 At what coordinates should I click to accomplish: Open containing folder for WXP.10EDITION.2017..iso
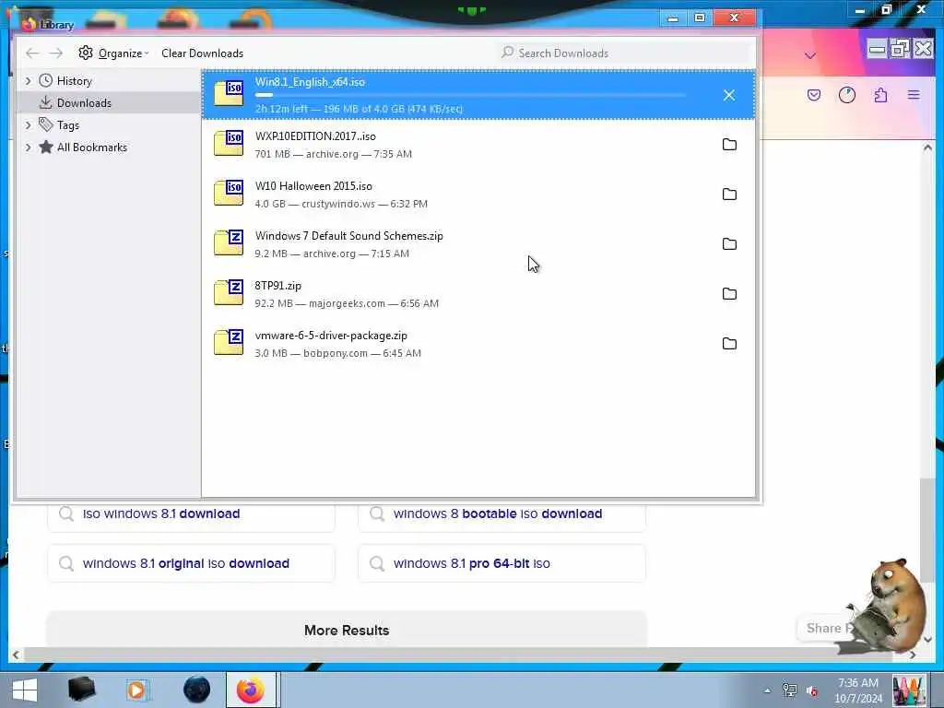(x=729, y=145)
